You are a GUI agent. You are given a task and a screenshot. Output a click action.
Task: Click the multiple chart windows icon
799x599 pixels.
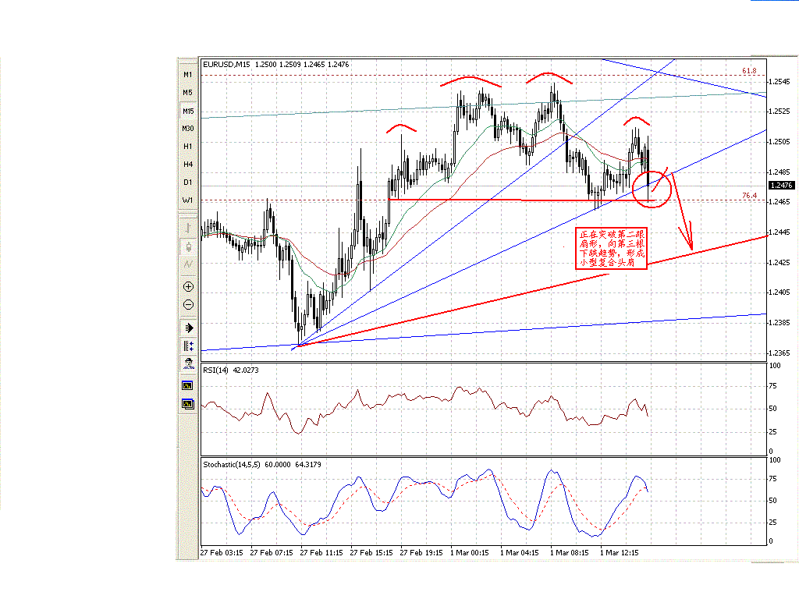pyautogui.click(x=188, y=404)
